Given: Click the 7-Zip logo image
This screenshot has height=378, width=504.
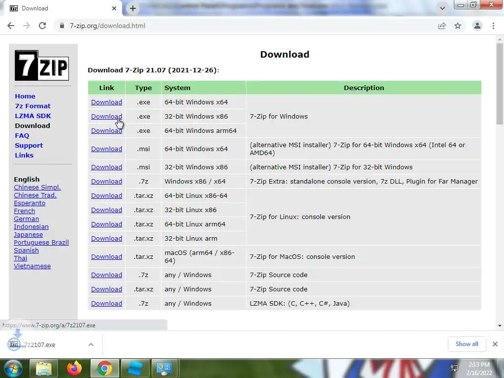Looking at the screenshot, I should tap(42, 65).
